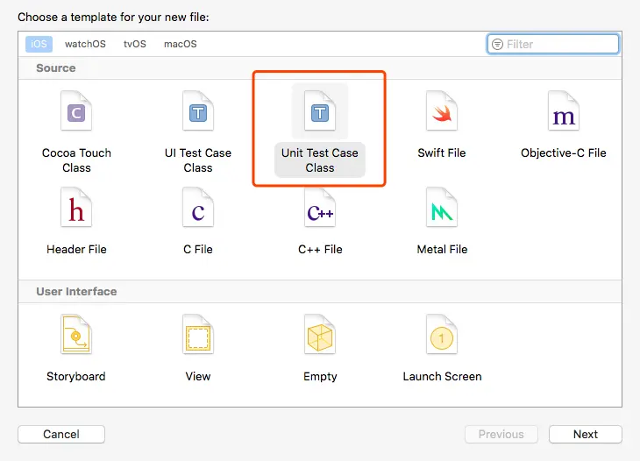The image size is (640, 461).
Task: Choose the UI Test Case Class icon
Action: coord(198,113)
